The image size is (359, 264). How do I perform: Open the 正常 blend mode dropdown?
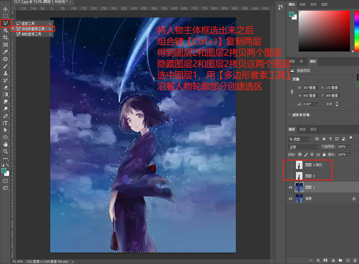point(303,147)
